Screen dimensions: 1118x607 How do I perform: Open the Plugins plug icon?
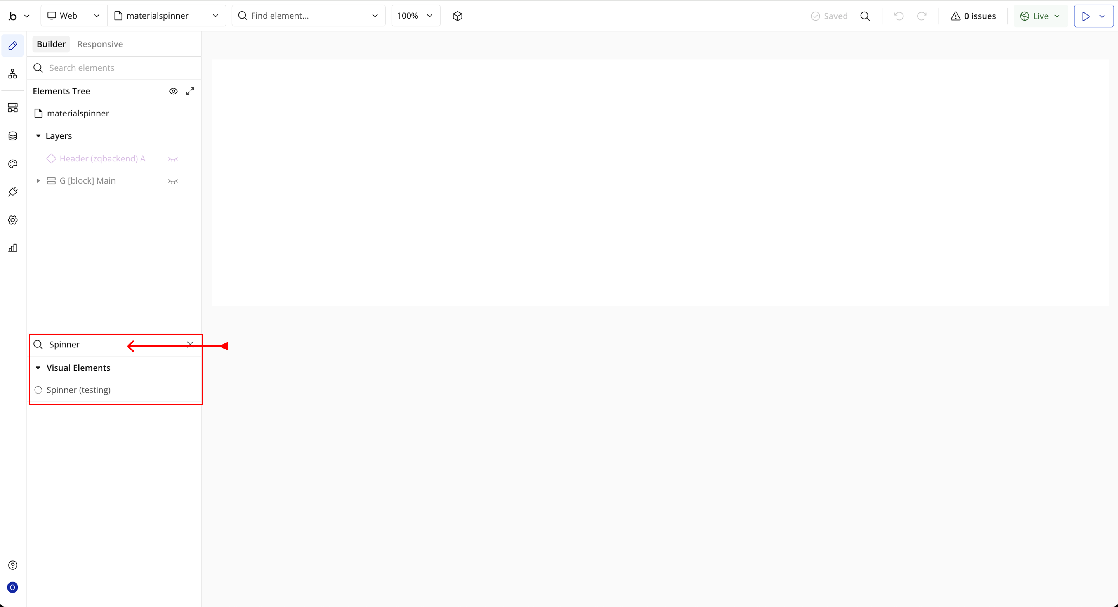pyautogui.click(x=12, y=192)
